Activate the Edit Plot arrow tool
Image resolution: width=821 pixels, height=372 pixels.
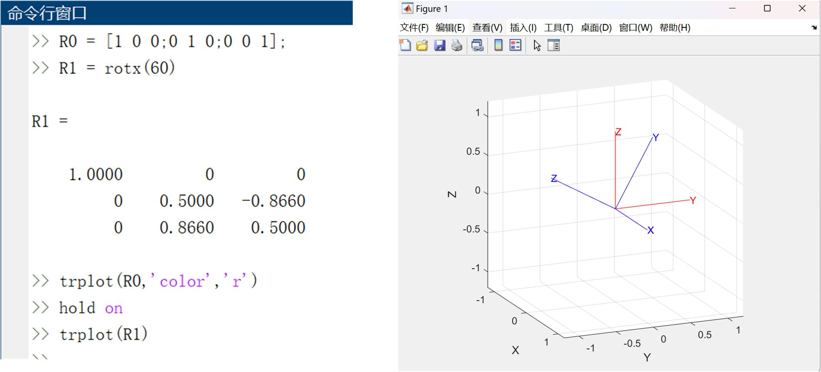[537, 45]
